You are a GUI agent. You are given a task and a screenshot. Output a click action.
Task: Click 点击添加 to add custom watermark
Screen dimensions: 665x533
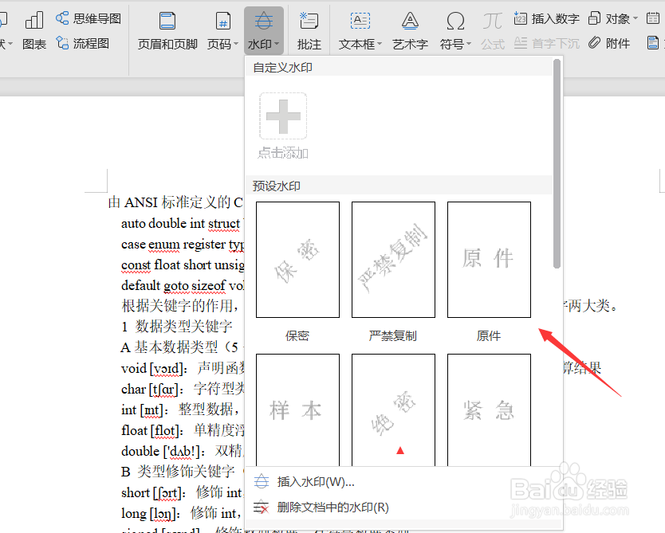point(282,117)
